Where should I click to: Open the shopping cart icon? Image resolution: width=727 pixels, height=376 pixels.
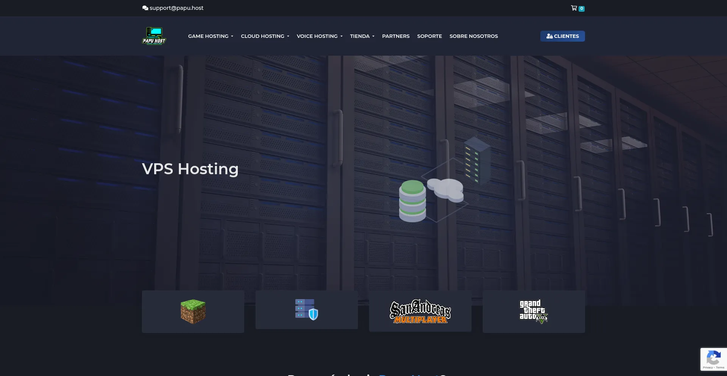coord(574,8)
